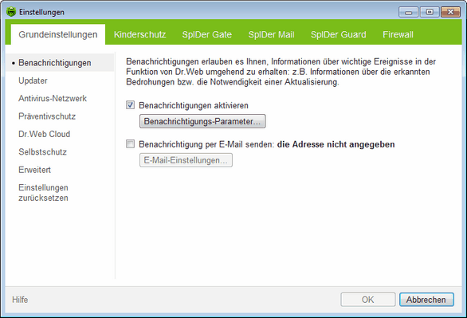Close the Einstellungen window
Viewport: 467px width, 318px height.
coord(450,12)
